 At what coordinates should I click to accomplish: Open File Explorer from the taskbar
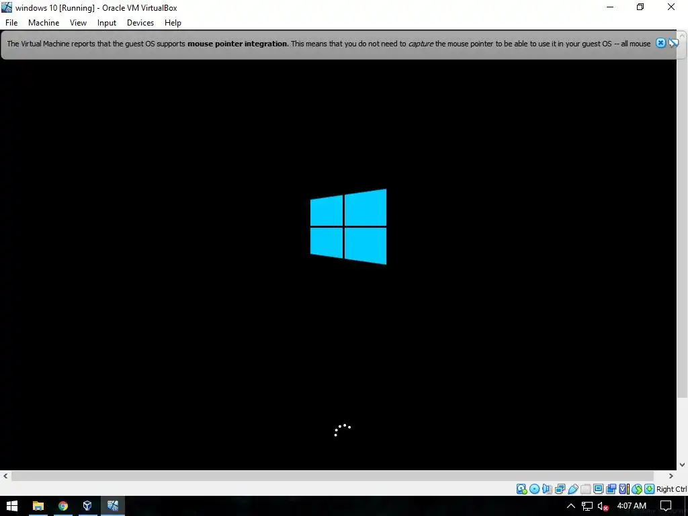[38, 506]
